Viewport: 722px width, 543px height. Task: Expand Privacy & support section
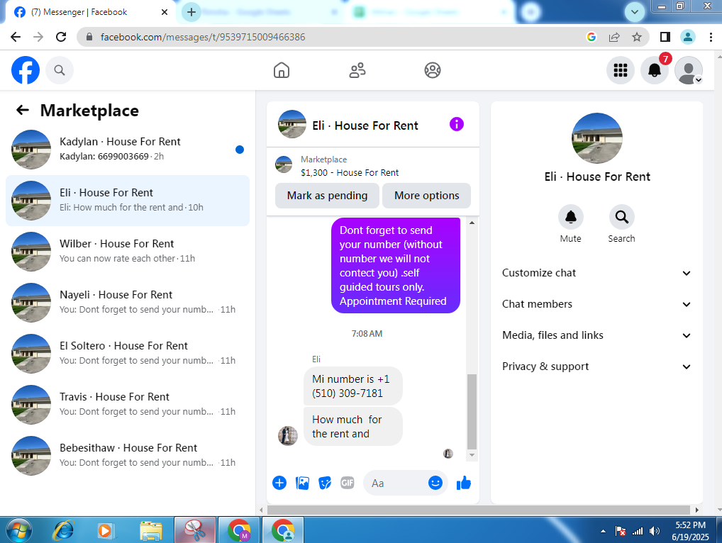tap(596, 366)
